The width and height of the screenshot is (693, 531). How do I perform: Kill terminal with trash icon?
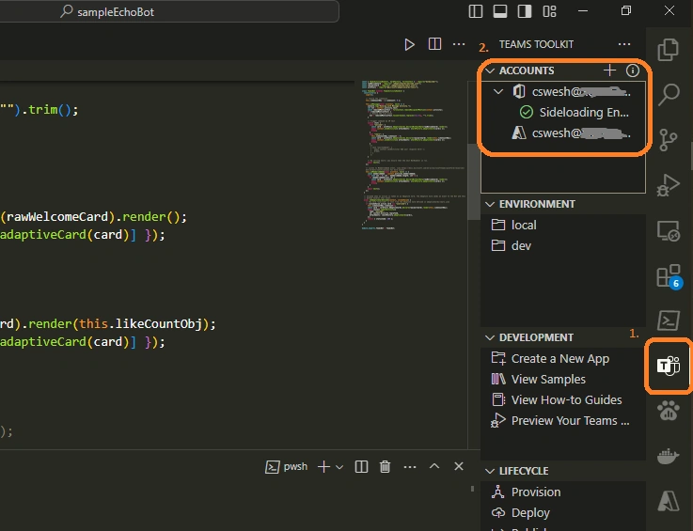point(385,466)
